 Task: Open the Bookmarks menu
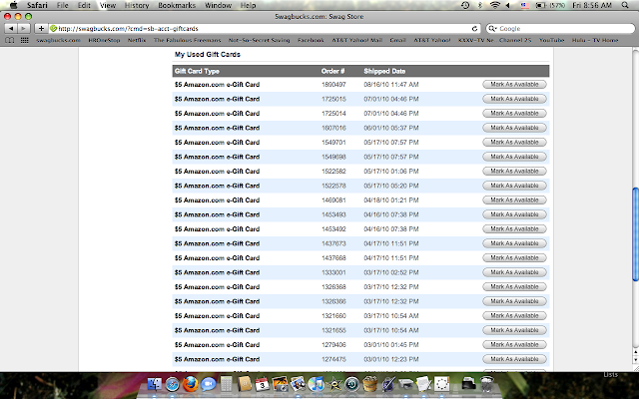click(177, 5)
